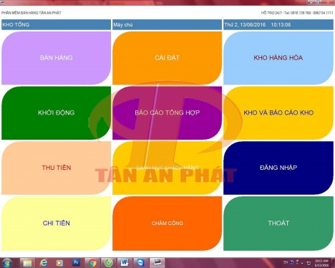335x268 pixels.
Task: Open BÁO CÁO TỔNG HỢP tile
Action: tap(167, 113)
